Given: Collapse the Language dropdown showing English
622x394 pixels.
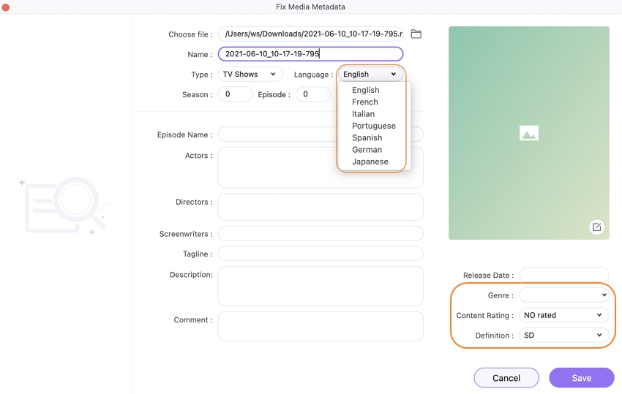Looking at the screenshot, I should pyautogui.click(x=370, y=75).
